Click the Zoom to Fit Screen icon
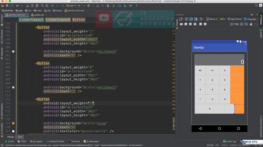The image size is (263, 147). click(246, 24)
